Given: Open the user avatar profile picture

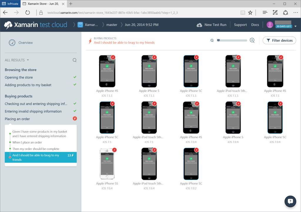Looking at the screenshot, I should coord(270,25).
